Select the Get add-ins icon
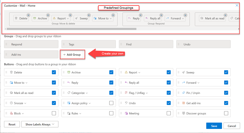244x133 pixels. point(184,103)
